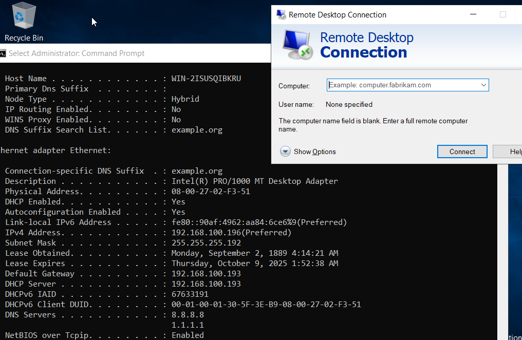Expand Show Options in Remote Desktop Connection
This screenshot has height=340, width=522.
pyautogui.click(x=285, y=152)
